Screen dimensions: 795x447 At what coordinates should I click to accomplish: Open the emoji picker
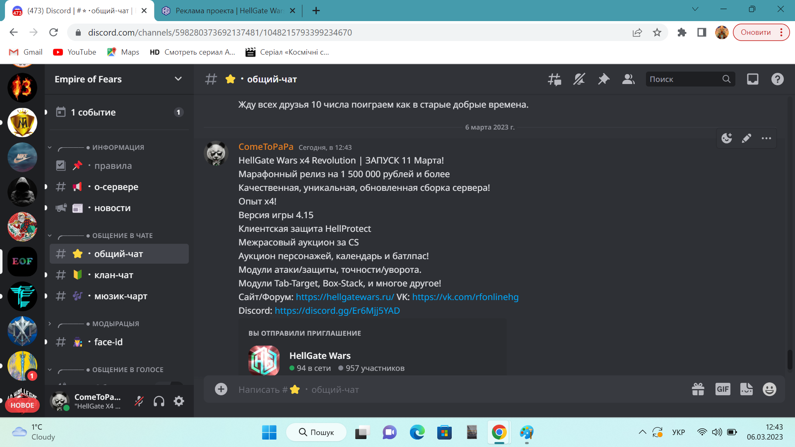[769, 389]
